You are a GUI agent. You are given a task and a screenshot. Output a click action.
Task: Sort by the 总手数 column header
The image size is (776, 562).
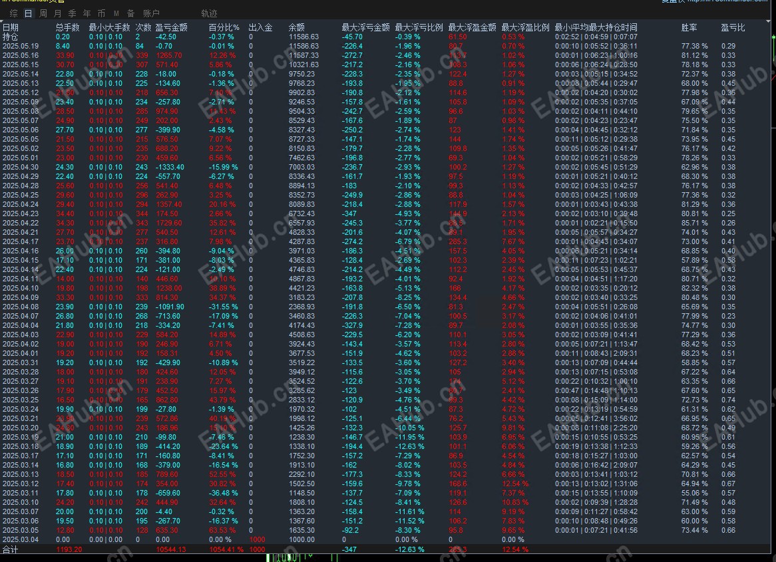tap(67, 27)
